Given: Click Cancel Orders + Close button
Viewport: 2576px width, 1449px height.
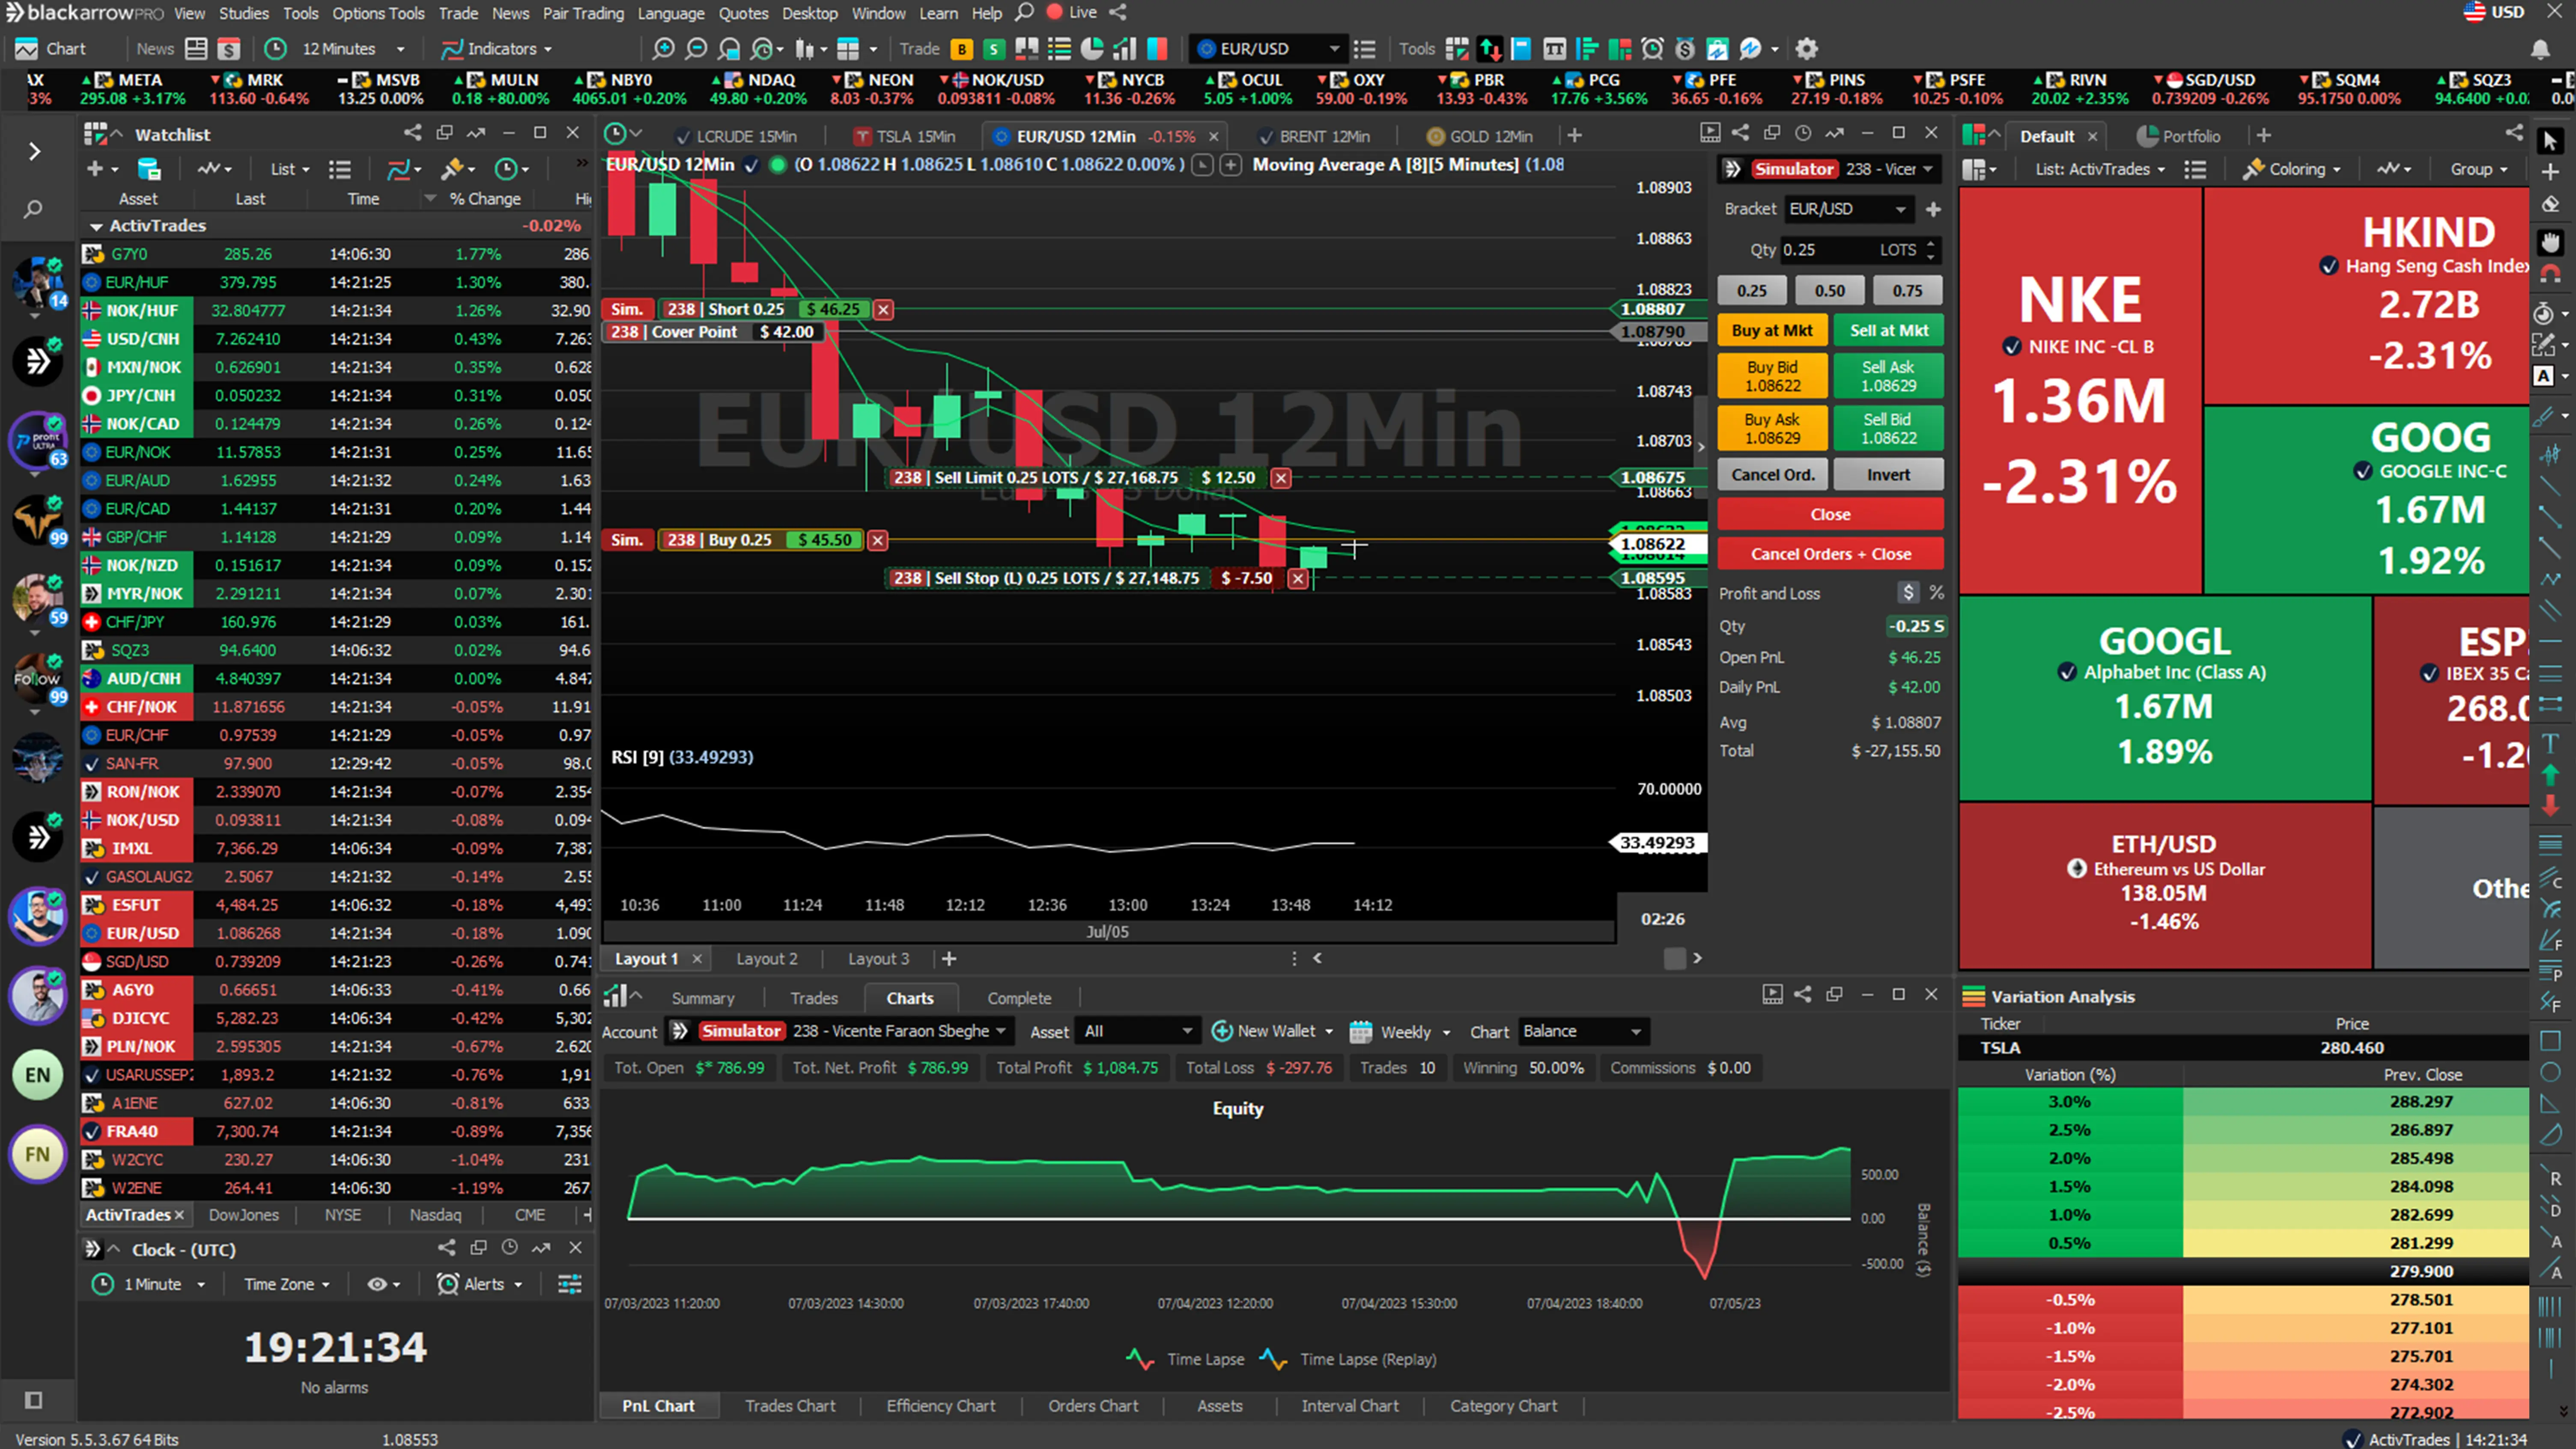Looking at the screenshot, I should point(1830,554).
